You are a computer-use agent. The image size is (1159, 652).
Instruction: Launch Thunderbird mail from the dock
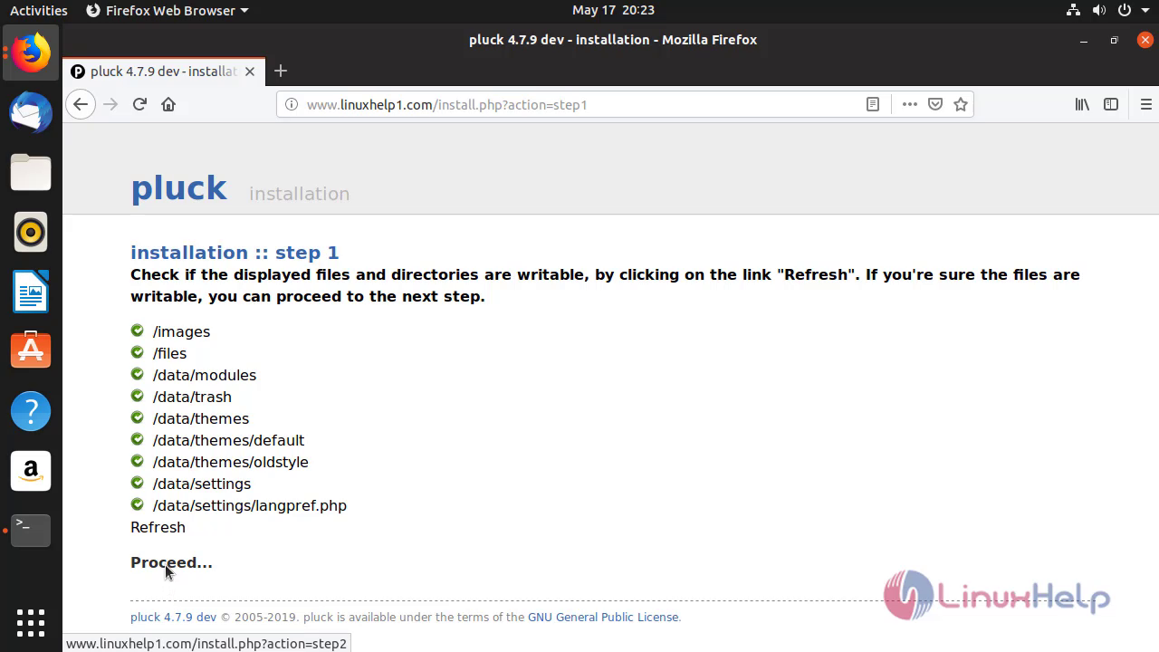point(31,113)
